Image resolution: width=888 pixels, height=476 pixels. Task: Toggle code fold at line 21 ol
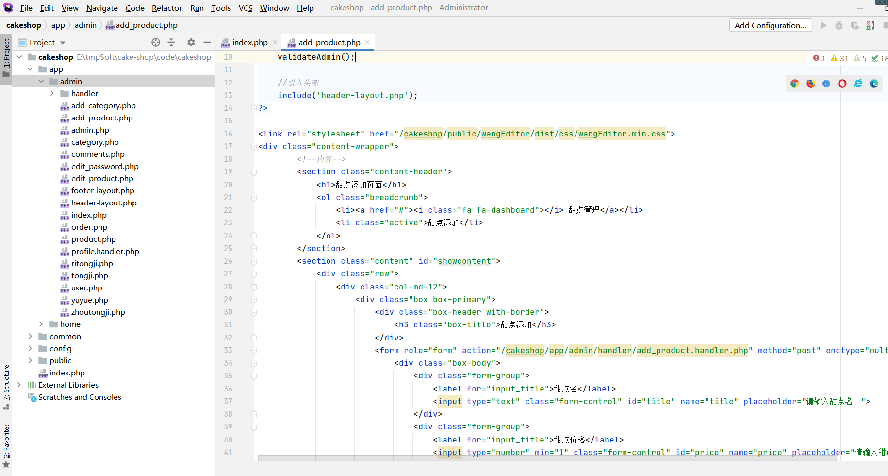254,197
